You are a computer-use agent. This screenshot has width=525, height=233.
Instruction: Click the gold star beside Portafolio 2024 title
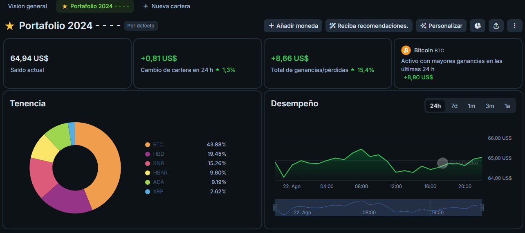[10, 26]
